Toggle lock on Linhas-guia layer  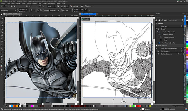coord(182,26)
